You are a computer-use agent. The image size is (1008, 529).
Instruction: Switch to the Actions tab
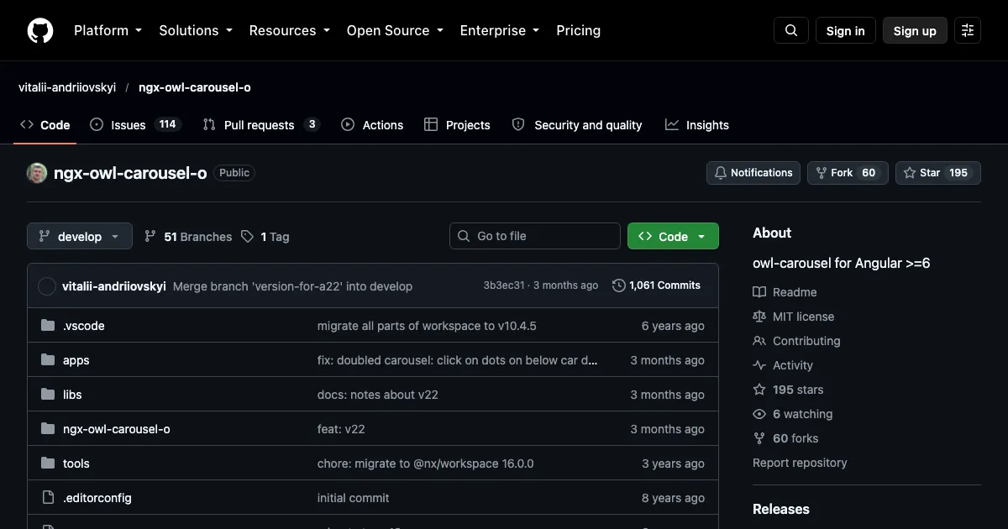(372, 125)
